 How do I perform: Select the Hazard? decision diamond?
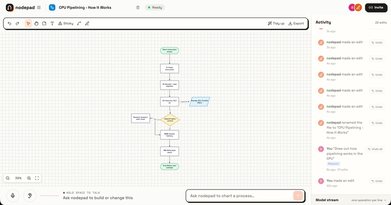click(x=170, y=120)
